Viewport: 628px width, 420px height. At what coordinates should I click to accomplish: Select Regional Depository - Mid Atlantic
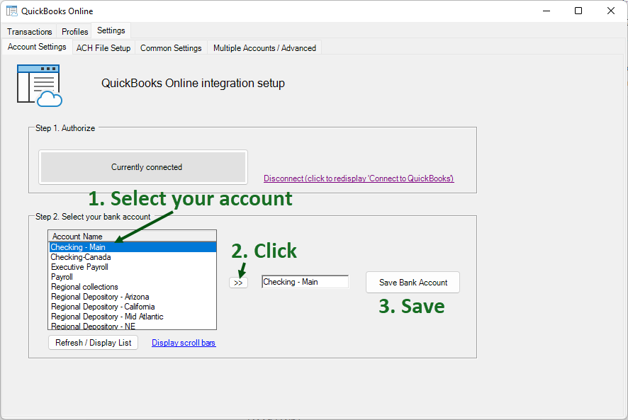(x=133, y=317)
